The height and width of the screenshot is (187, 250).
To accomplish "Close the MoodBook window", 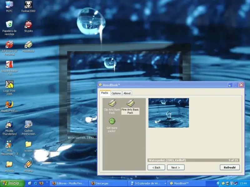I will (x=241, y=85).
